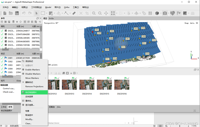Viewport: 200px width, 127px height.
Task: Click the crop selection toolbar icon
Action: 87,13
